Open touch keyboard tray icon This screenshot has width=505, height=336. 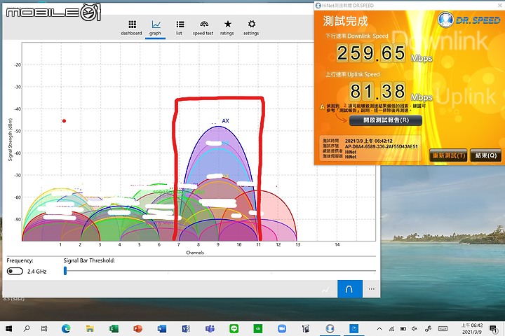click(x=443, y=328)
